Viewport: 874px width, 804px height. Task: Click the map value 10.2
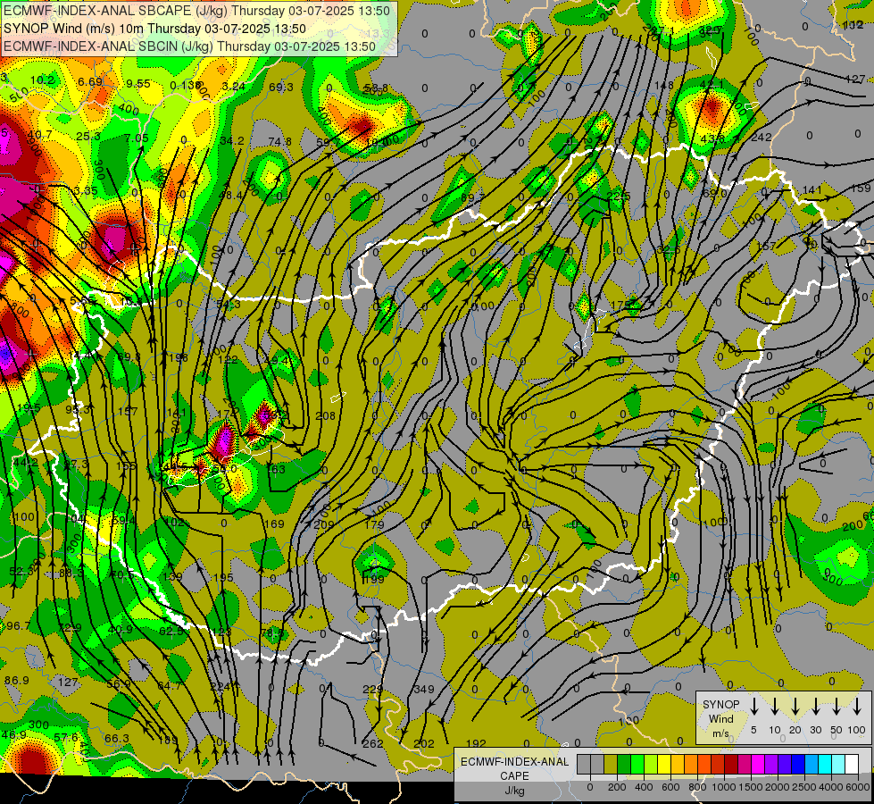tap(42, 80)
